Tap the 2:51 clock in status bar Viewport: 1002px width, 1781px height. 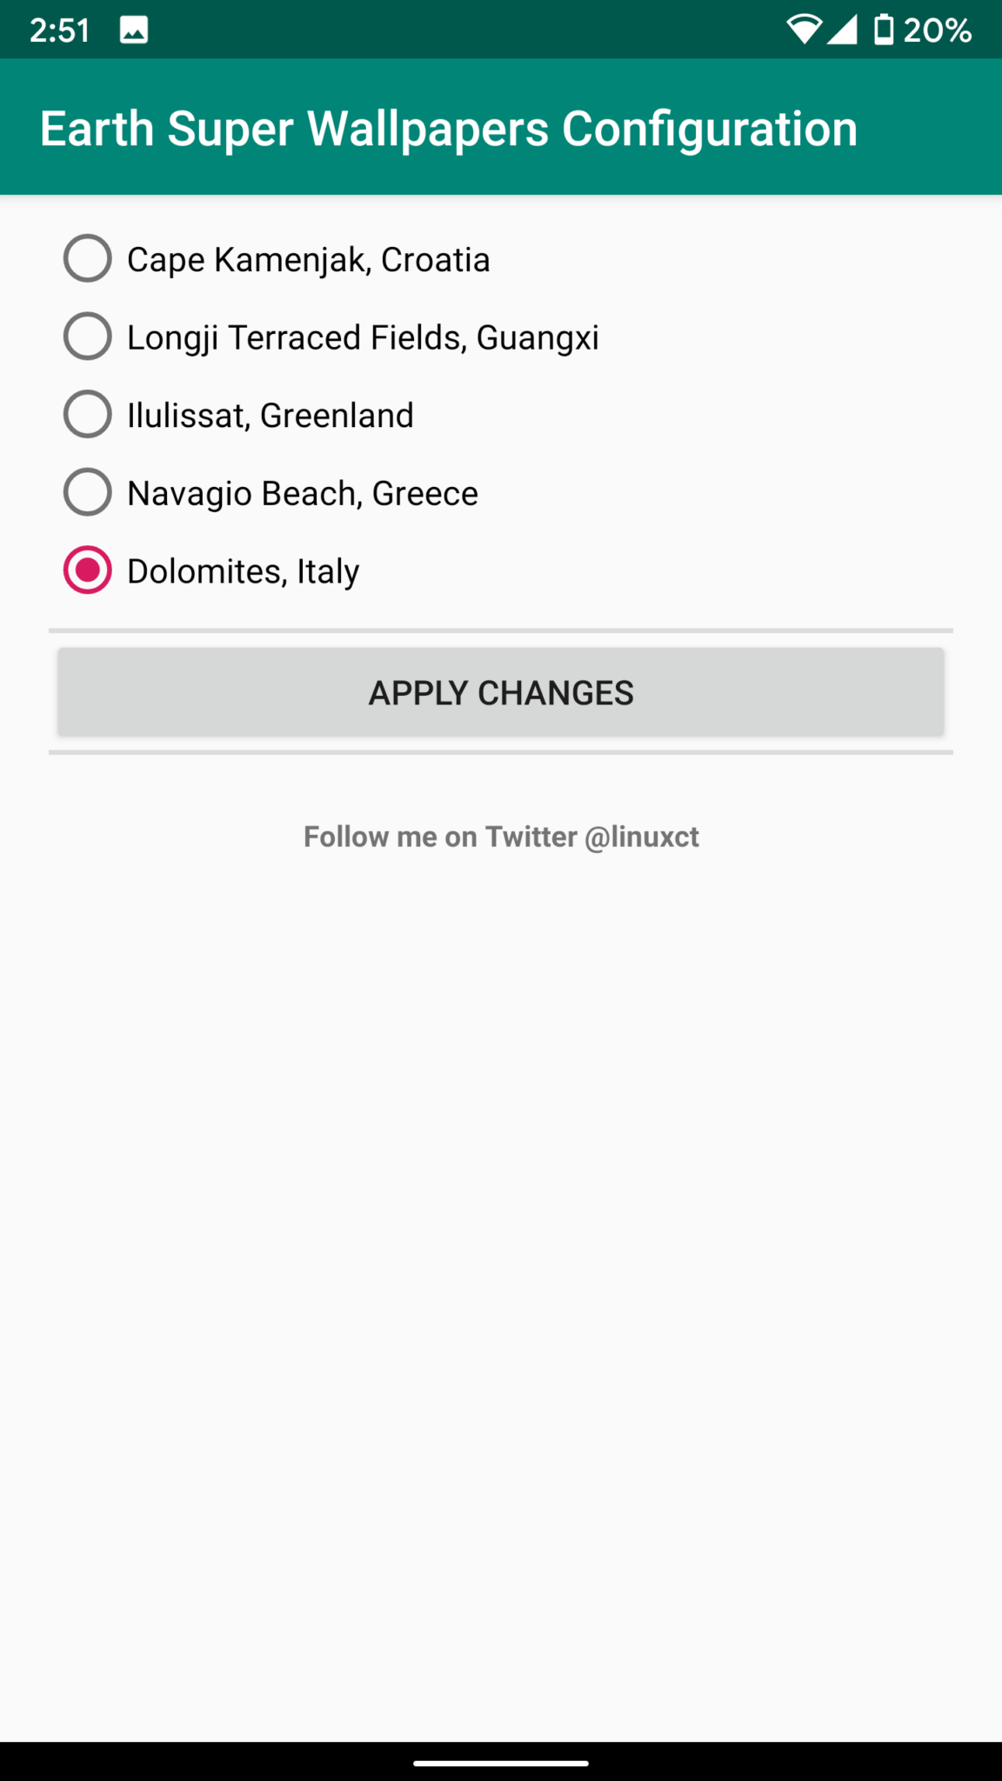click(x=60, y=30)
